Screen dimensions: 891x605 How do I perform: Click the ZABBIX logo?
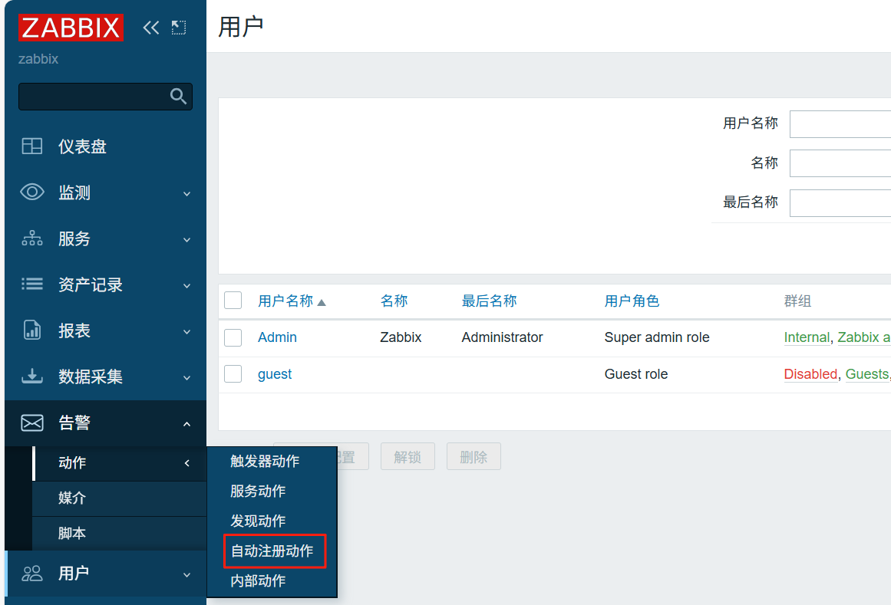coord(71,28)
